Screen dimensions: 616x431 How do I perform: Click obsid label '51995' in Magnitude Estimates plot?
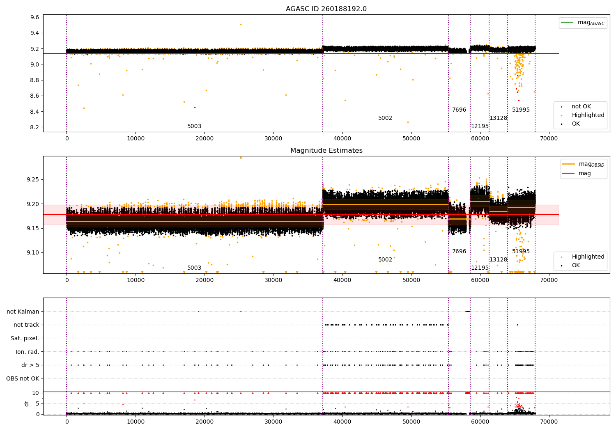tap(521, 251)
